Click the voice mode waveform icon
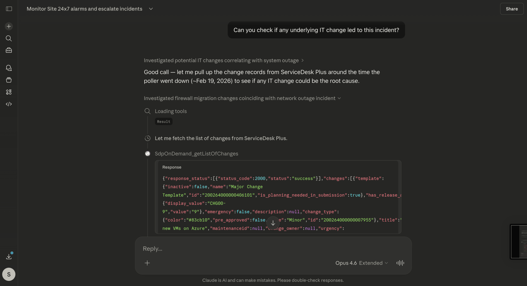The height and width of the screenshot is (286, 527). coord(400,263)
